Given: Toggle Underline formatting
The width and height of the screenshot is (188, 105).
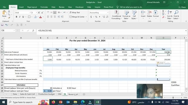Looking at the screenshot, I should [x=23, y=17].
